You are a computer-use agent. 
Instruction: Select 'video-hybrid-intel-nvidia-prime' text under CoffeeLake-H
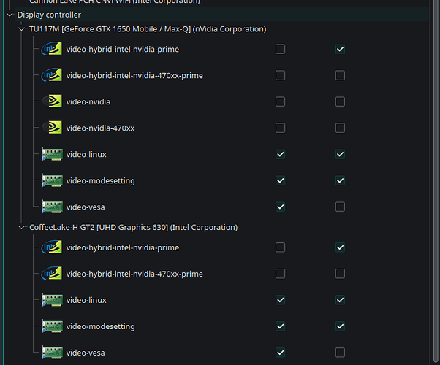point(123,247)
